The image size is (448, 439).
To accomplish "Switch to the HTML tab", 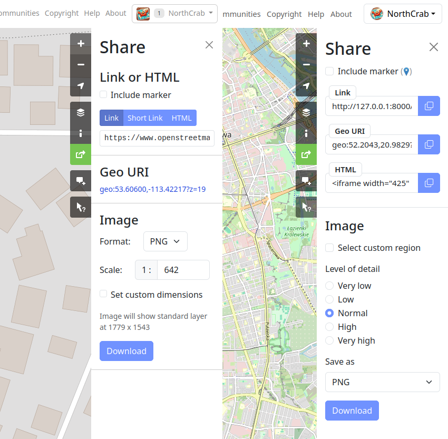I will 181,118.
